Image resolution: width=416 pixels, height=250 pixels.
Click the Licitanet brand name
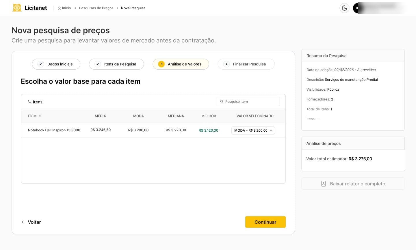36,8
